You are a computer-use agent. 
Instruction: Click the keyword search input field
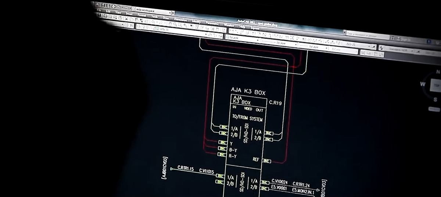point(367,35)
